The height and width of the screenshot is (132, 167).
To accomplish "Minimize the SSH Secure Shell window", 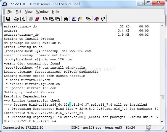I will [141, 3].
